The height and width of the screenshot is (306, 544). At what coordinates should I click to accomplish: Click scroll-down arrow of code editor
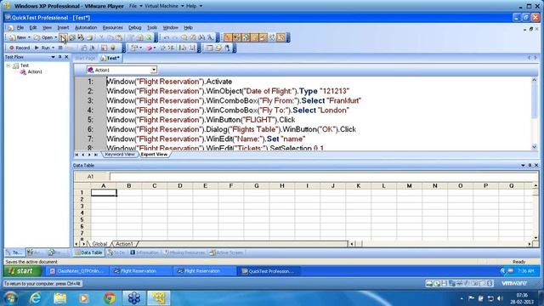tap(535, 147)
